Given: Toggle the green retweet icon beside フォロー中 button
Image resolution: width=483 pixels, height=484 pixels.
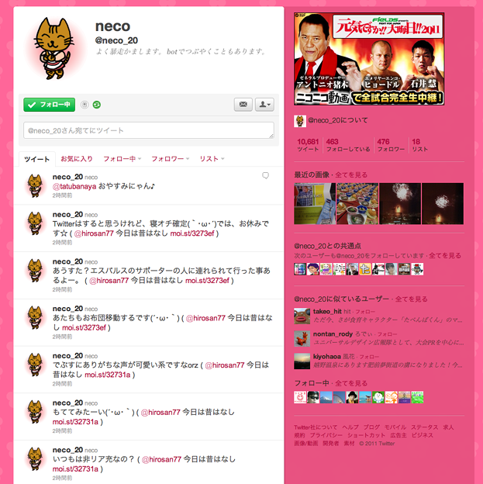Looking at the screenshot, I should [97, 105].
